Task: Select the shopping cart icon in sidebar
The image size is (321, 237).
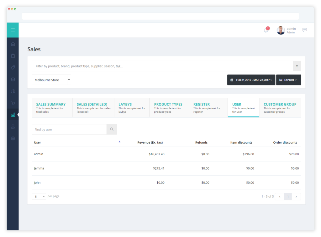Action: click(13, 103)
